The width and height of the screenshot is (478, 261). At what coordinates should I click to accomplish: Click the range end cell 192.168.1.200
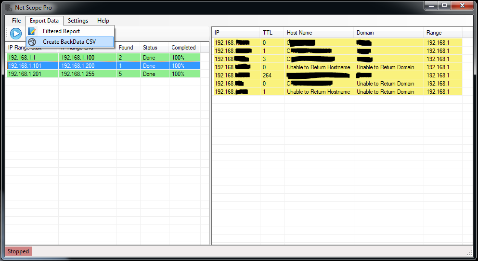click(87, 66)
